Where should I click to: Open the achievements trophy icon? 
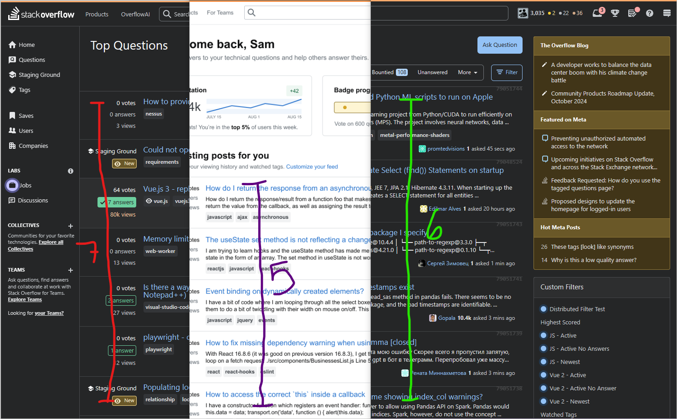(615, 13)
